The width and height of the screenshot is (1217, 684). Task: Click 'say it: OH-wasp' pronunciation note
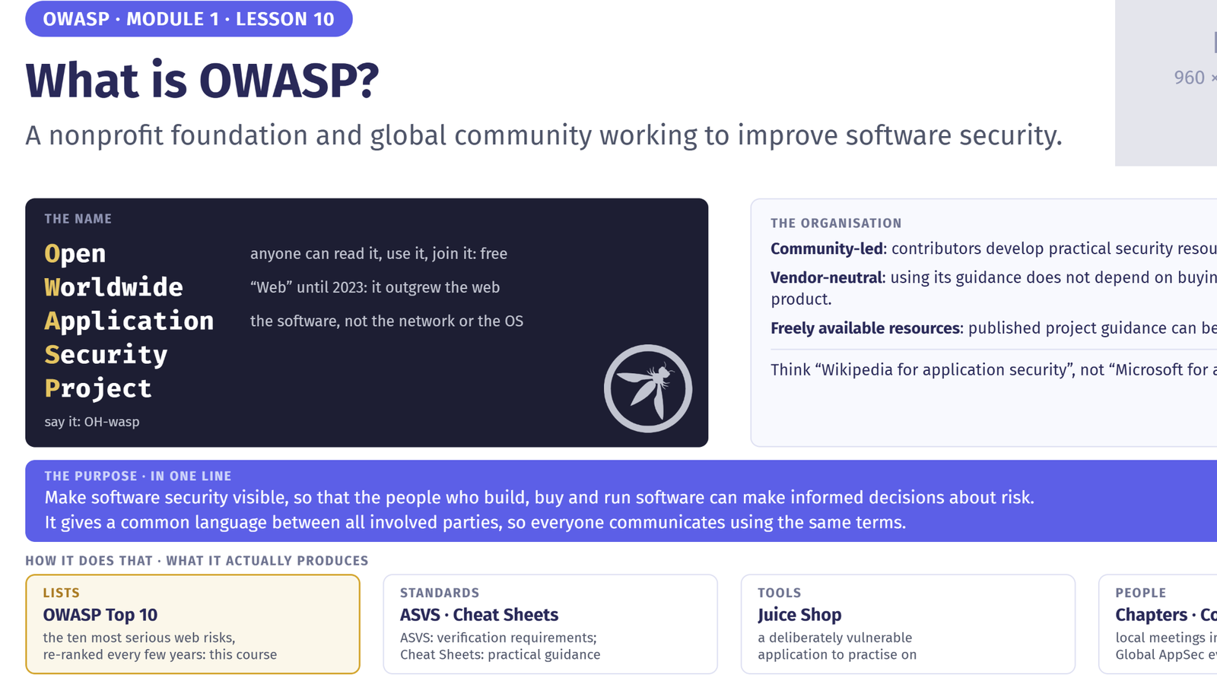[92, 422]
